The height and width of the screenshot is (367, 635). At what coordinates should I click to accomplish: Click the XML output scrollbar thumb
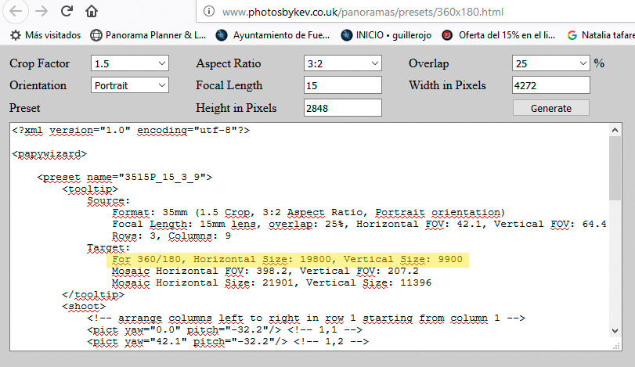tap(615, 168)
